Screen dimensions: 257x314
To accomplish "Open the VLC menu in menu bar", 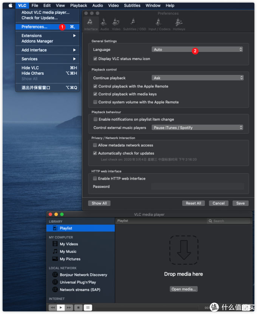I will (x=22, y=5).
